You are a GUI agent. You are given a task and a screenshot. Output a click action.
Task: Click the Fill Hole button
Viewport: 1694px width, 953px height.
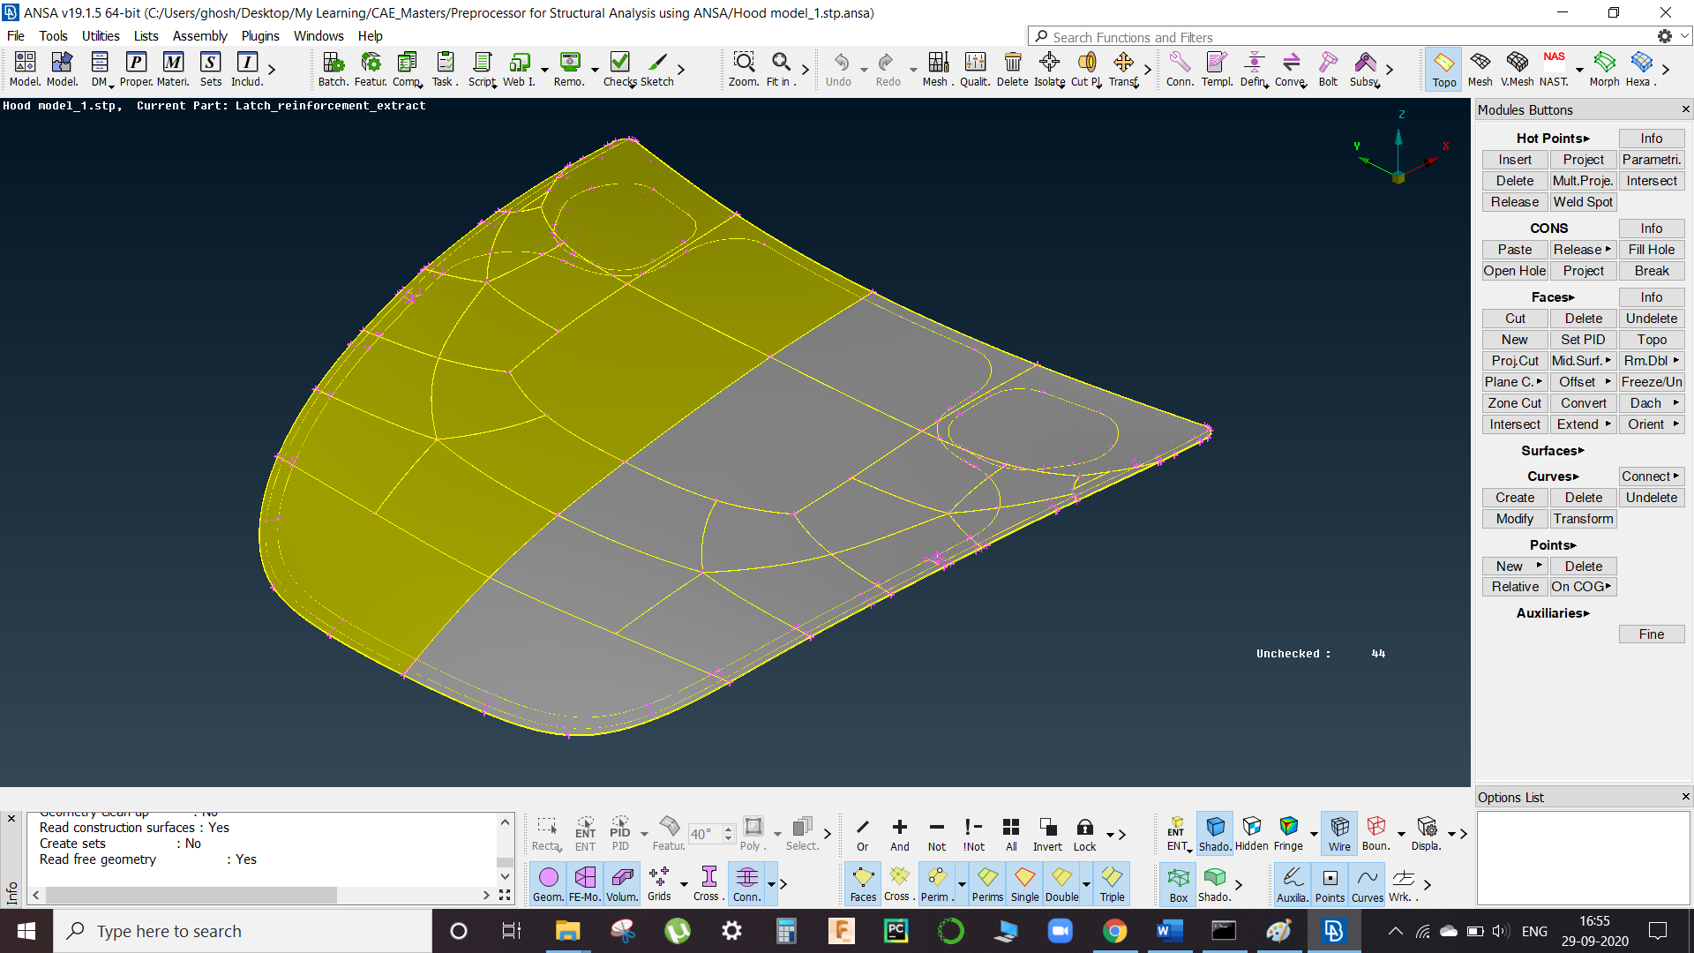pos(1651,249)
